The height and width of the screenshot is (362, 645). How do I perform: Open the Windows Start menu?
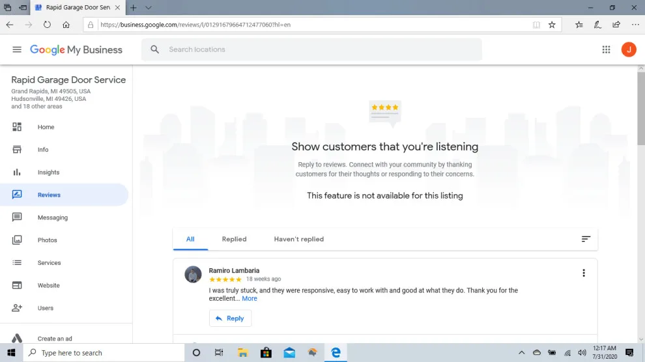click(11, 352)
